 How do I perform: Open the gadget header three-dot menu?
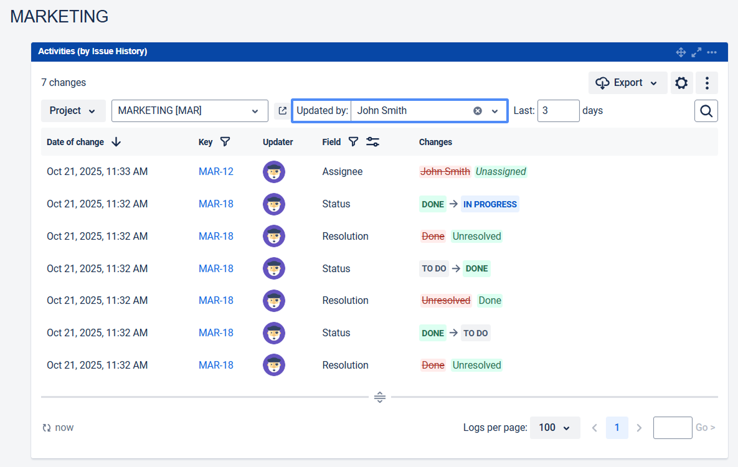click(712, 52)
